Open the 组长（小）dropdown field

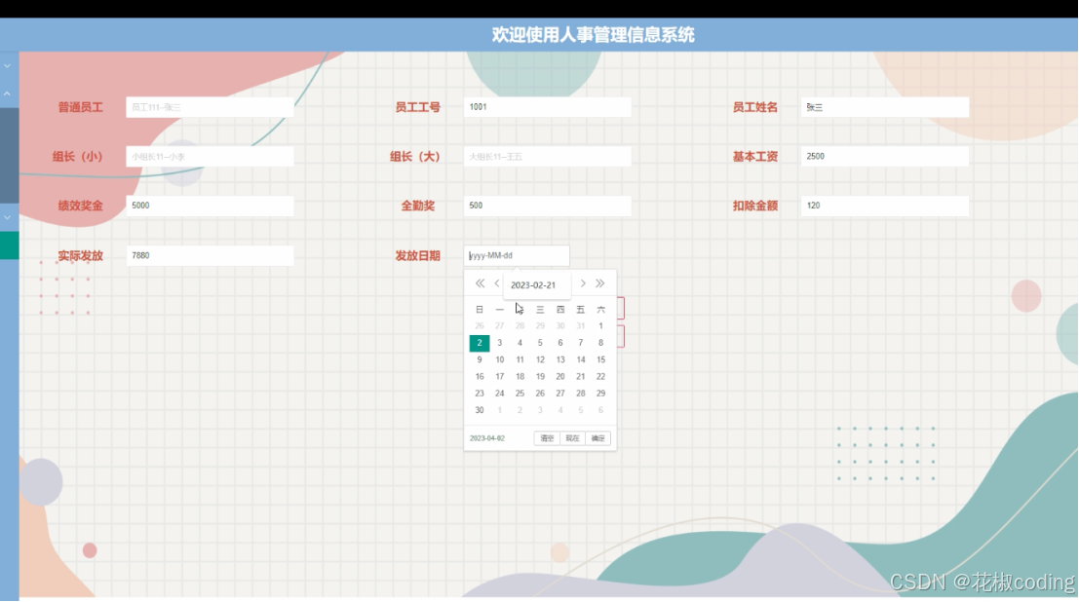(x=210, y=157)
